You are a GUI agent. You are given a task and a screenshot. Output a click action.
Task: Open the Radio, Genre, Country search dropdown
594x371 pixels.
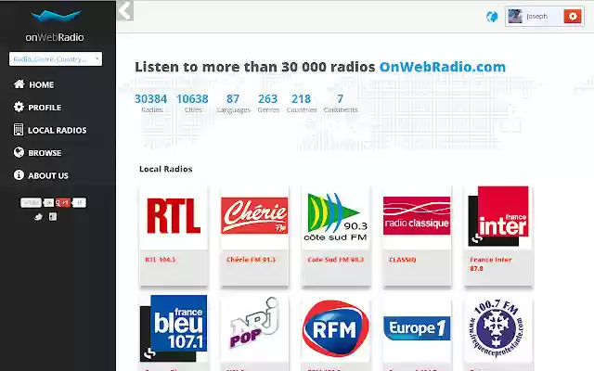coord(56,59)
